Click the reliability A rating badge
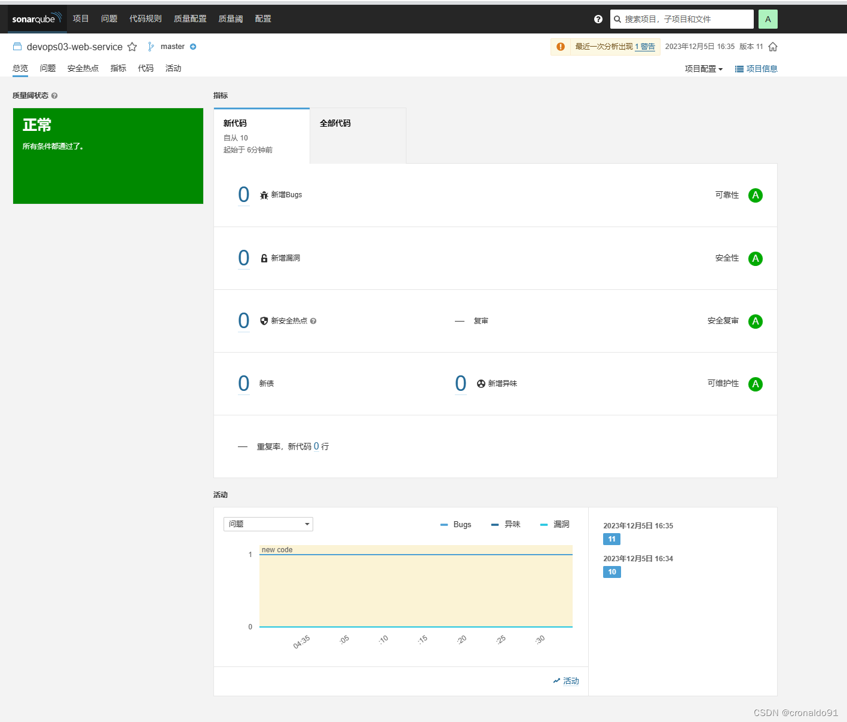 pos(756,195)
